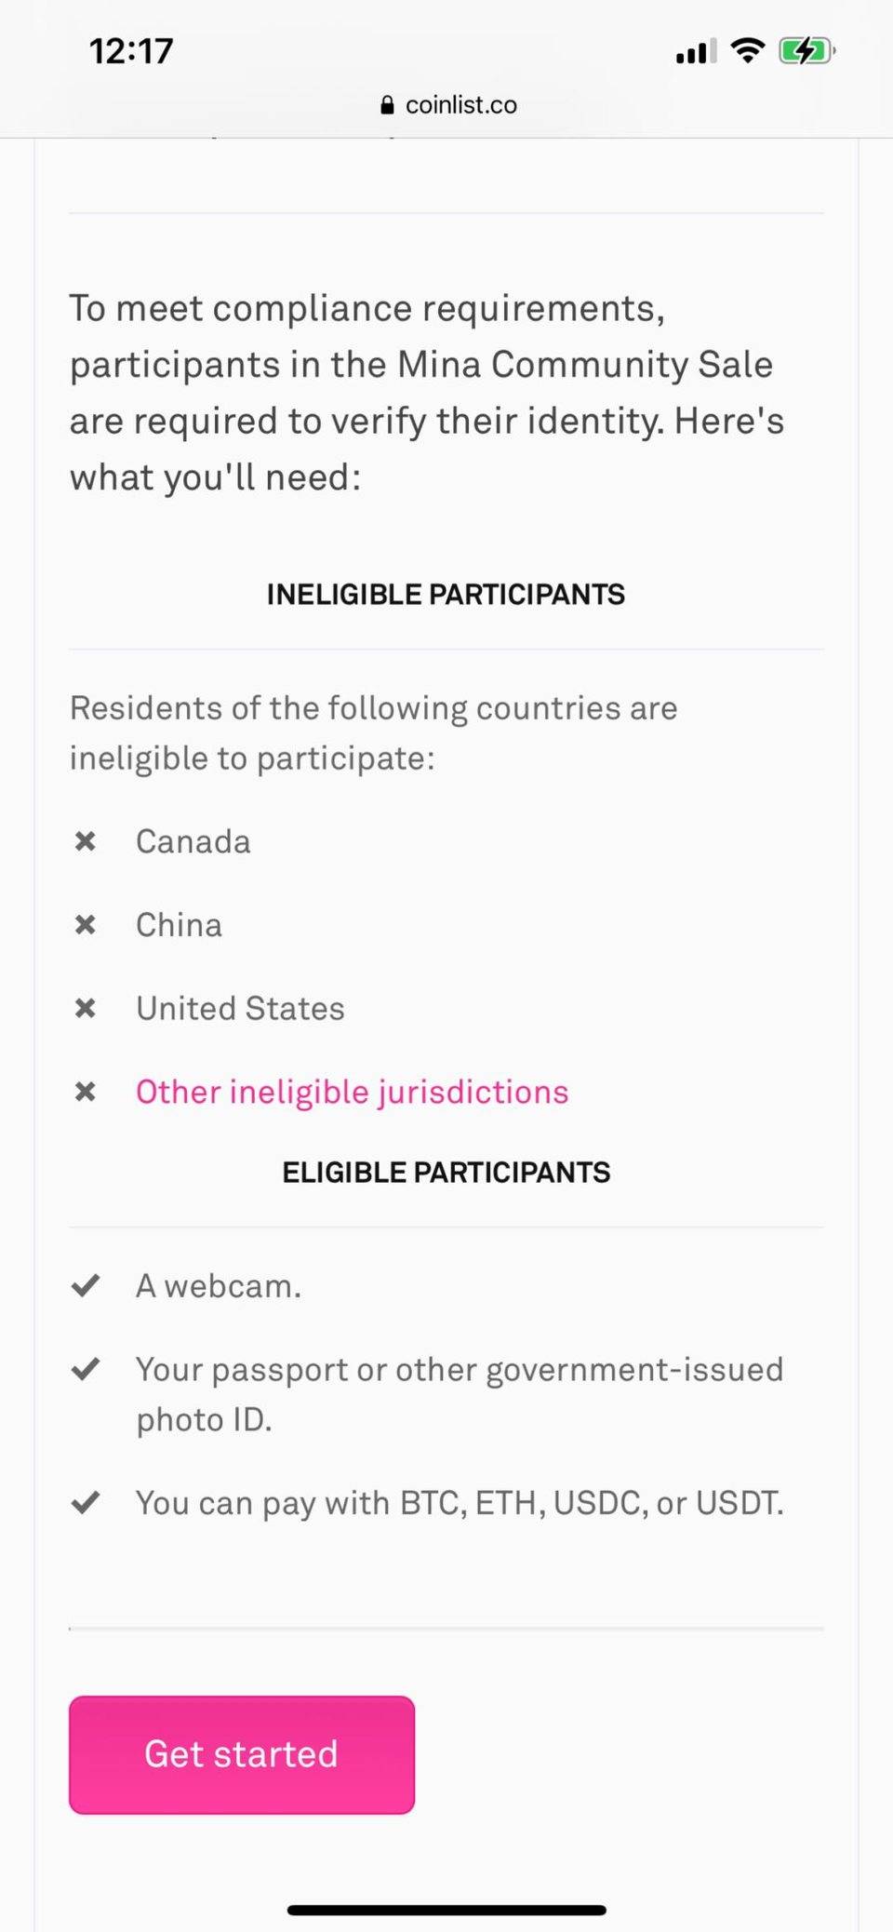The width and height of the screenshot is (893, 1932).
Task: Tap the Wi-Fi icon in status bar
Action: click(x=748, y=50)
